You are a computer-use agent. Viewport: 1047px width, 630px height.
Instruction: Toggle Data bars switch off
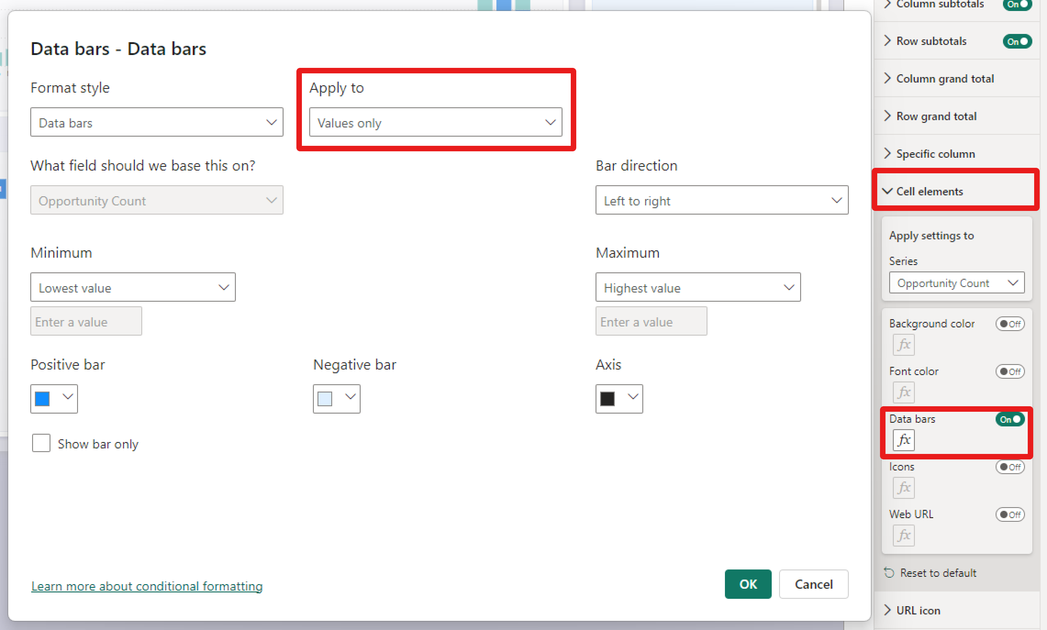1010,419
